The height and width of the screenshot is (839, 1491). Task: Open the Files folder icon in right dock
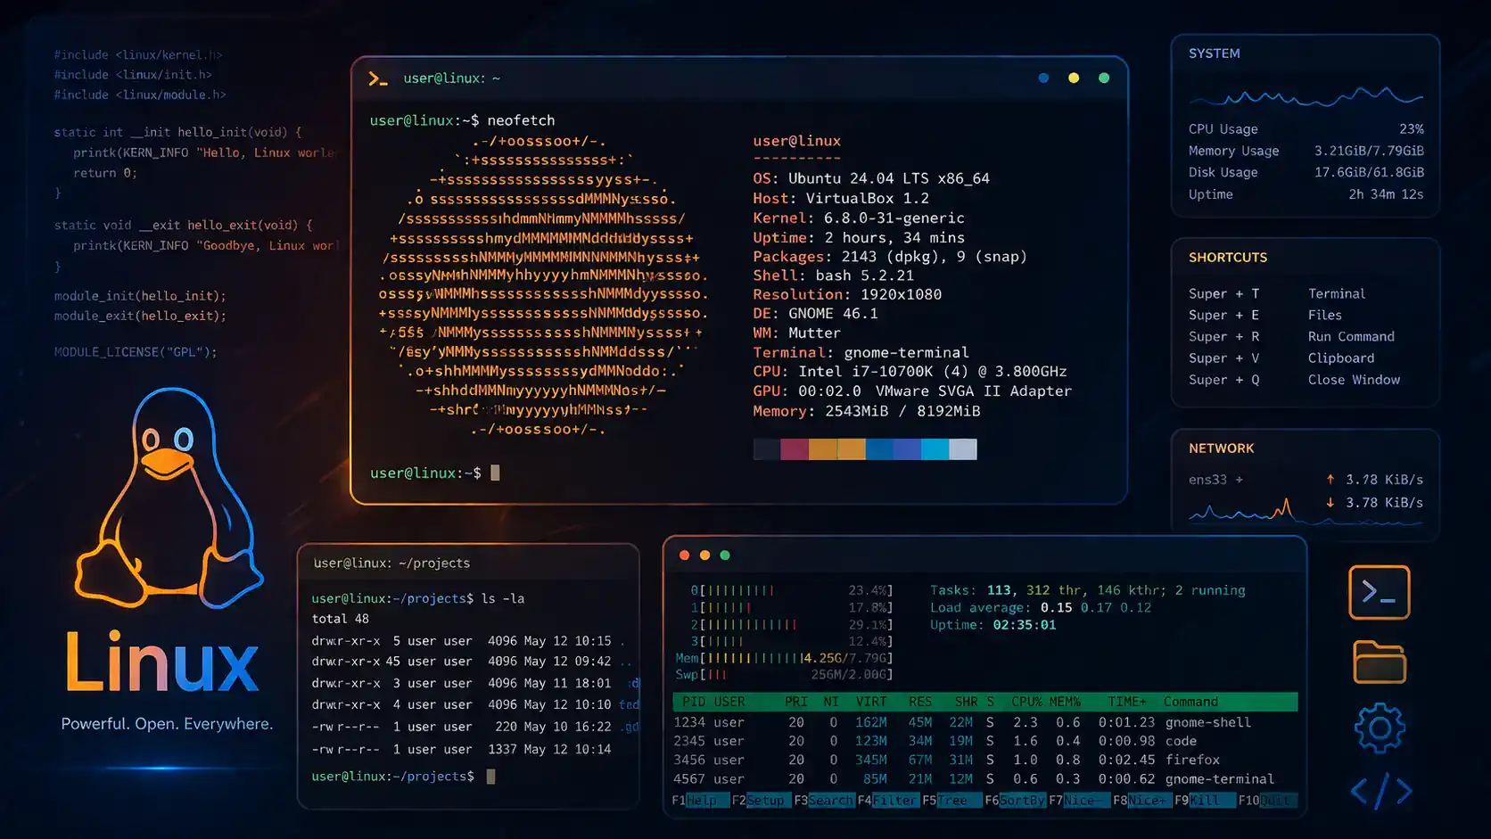click(1380, 662)
